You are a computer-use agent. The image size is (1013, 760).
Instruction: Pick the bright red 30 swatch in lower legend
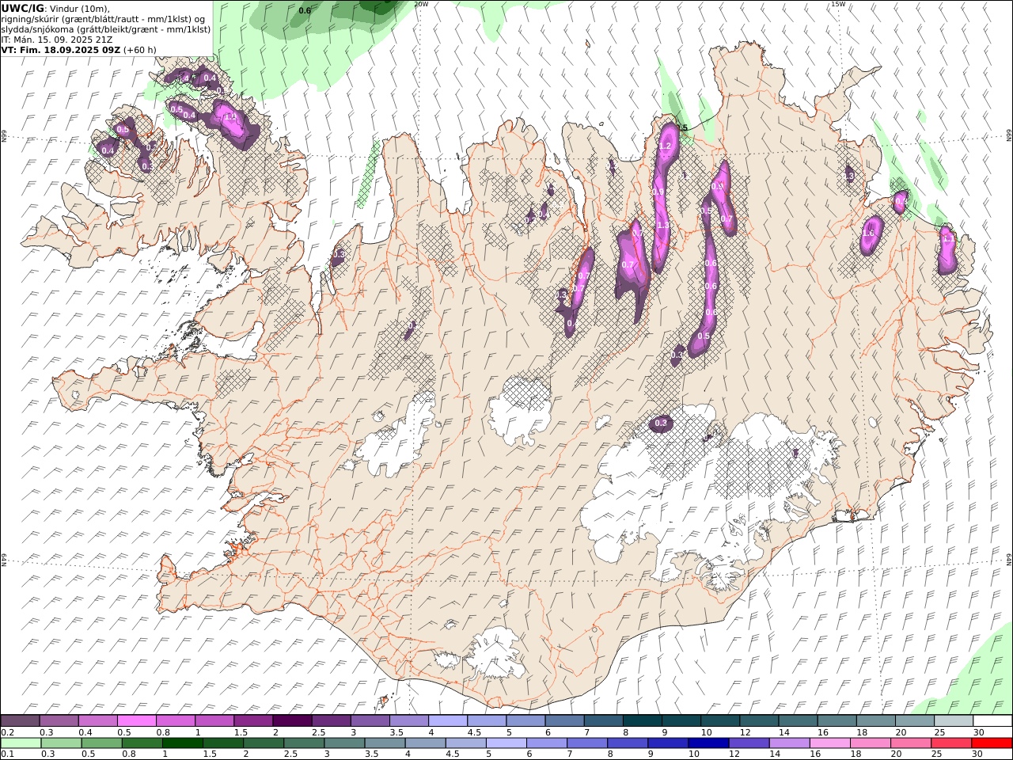[992, 743]
